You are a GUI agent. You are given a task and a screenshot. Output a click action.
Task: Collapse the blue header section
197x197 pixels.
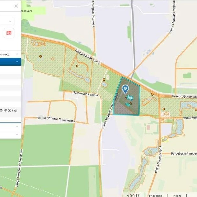tap(10, 62)
